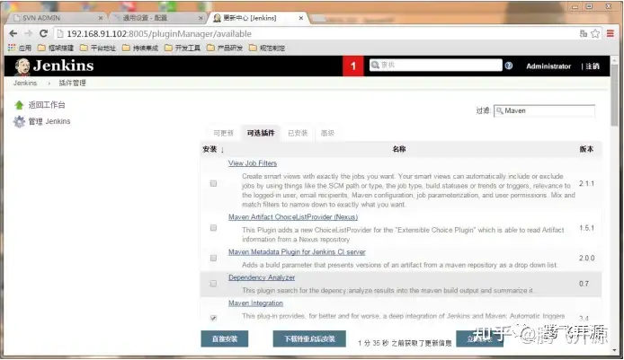Open the Maven Metadata Plugin for Jenkins link
The image size is (624, 360).
[297, 252]
